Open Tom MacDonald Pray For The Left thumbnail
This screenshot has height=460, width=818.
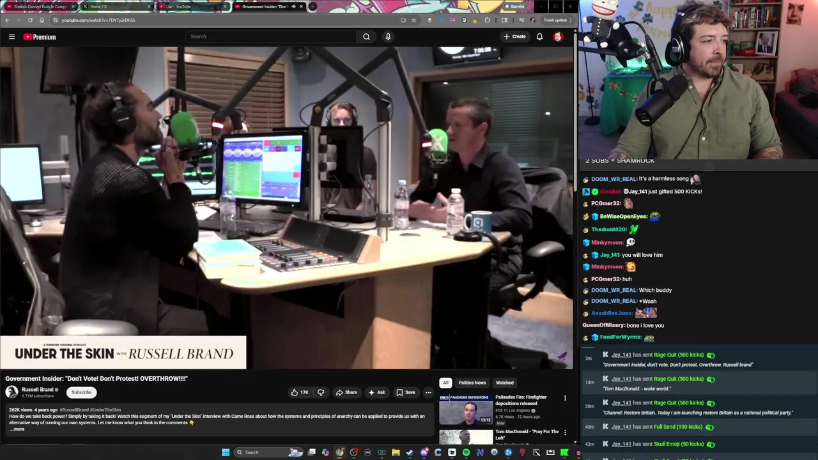466,437
